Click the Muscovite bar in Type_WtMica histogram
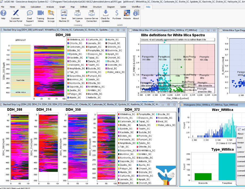This screenshot has height=189, width=245. tap(203, 177)
